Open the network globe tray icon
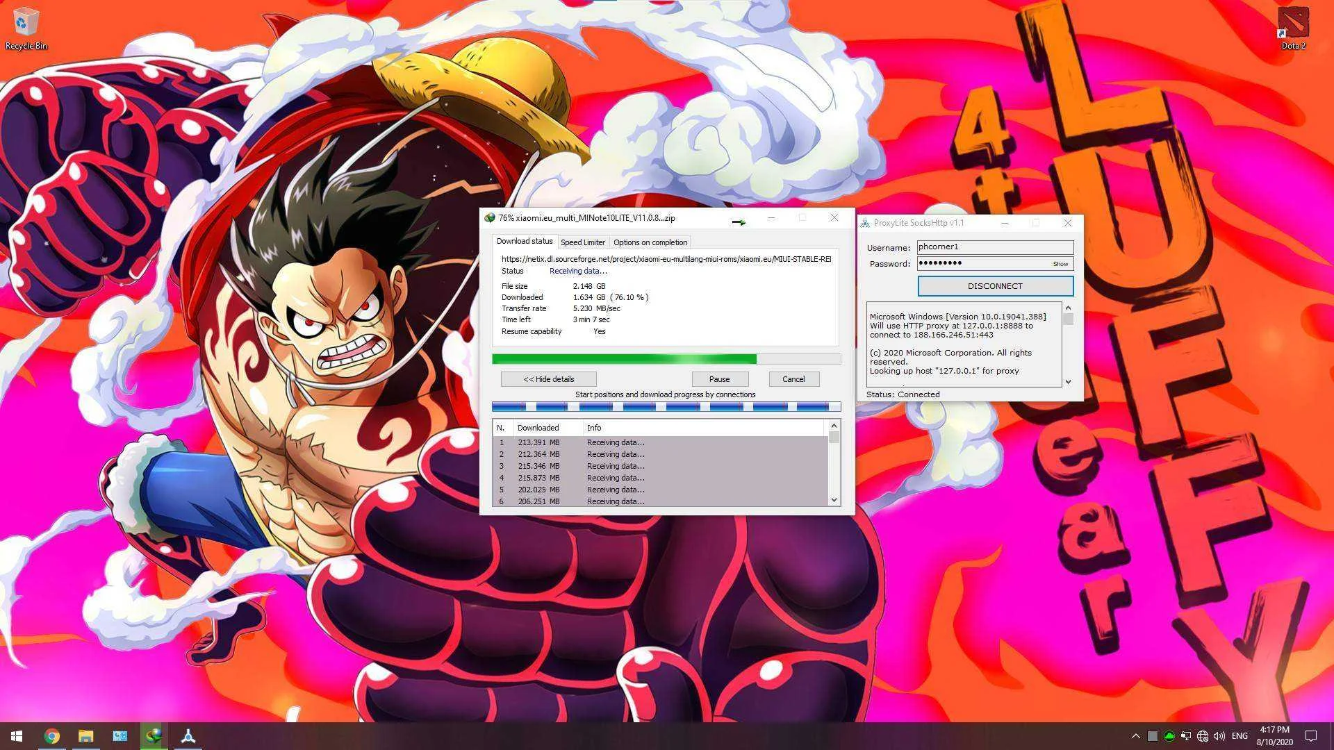Screen dimensions: 1334x750 pyautogui.click(x=1203, y=736)
